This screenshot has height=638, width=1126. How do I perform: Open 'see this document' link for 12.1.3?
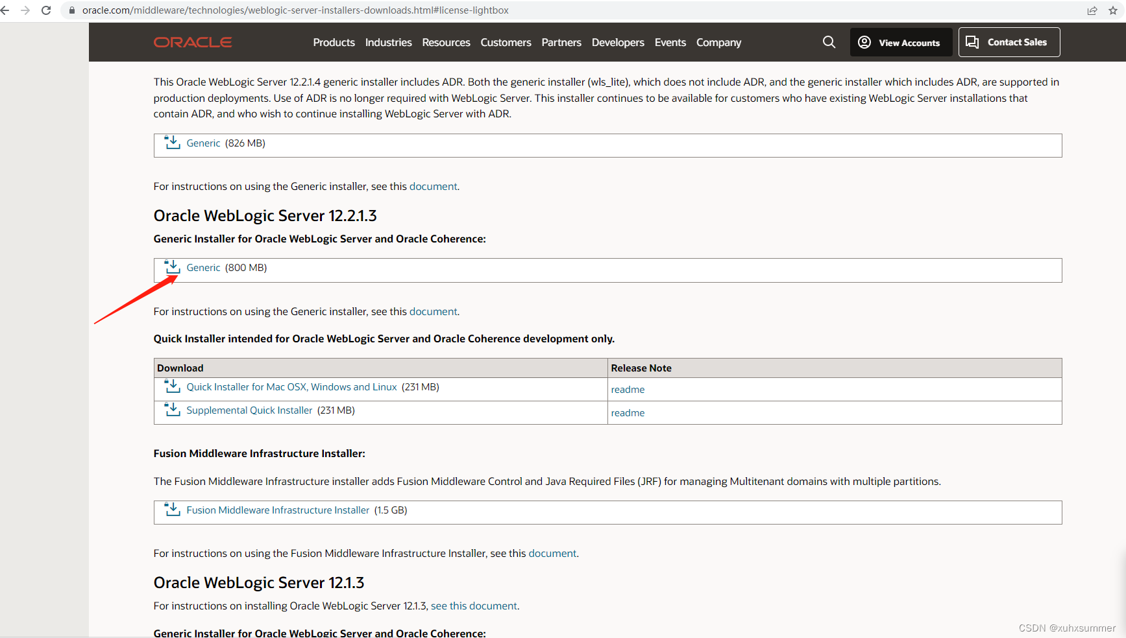(x=474, y=606)
